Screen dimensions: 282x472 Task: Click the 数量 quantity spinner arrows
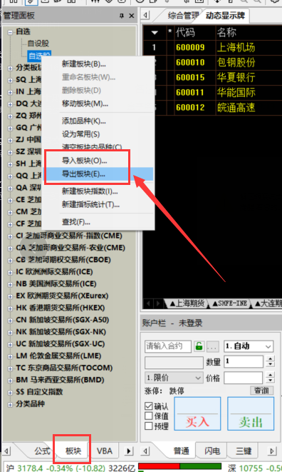point(271,361)
